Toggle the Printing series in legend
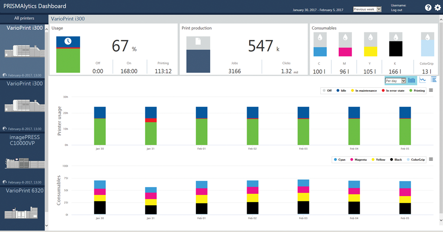 click(x=417, y=91)
